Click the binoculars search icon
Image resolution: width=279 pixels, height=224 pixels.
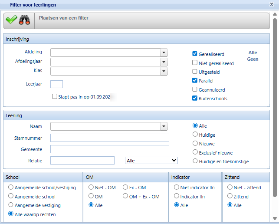click(x=24, y=20)
